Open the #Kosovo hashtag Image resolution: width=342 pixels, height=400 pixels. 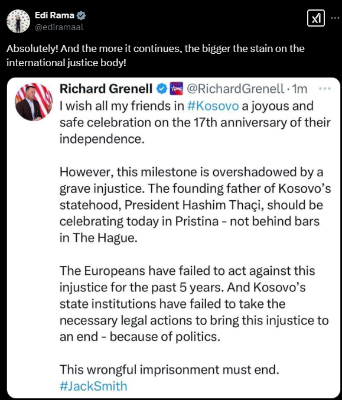[x=213, y=106]
